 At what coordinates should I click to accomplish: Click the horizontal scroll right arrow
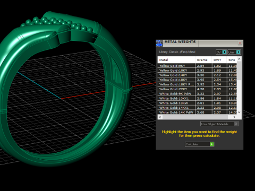click(234, 117)
